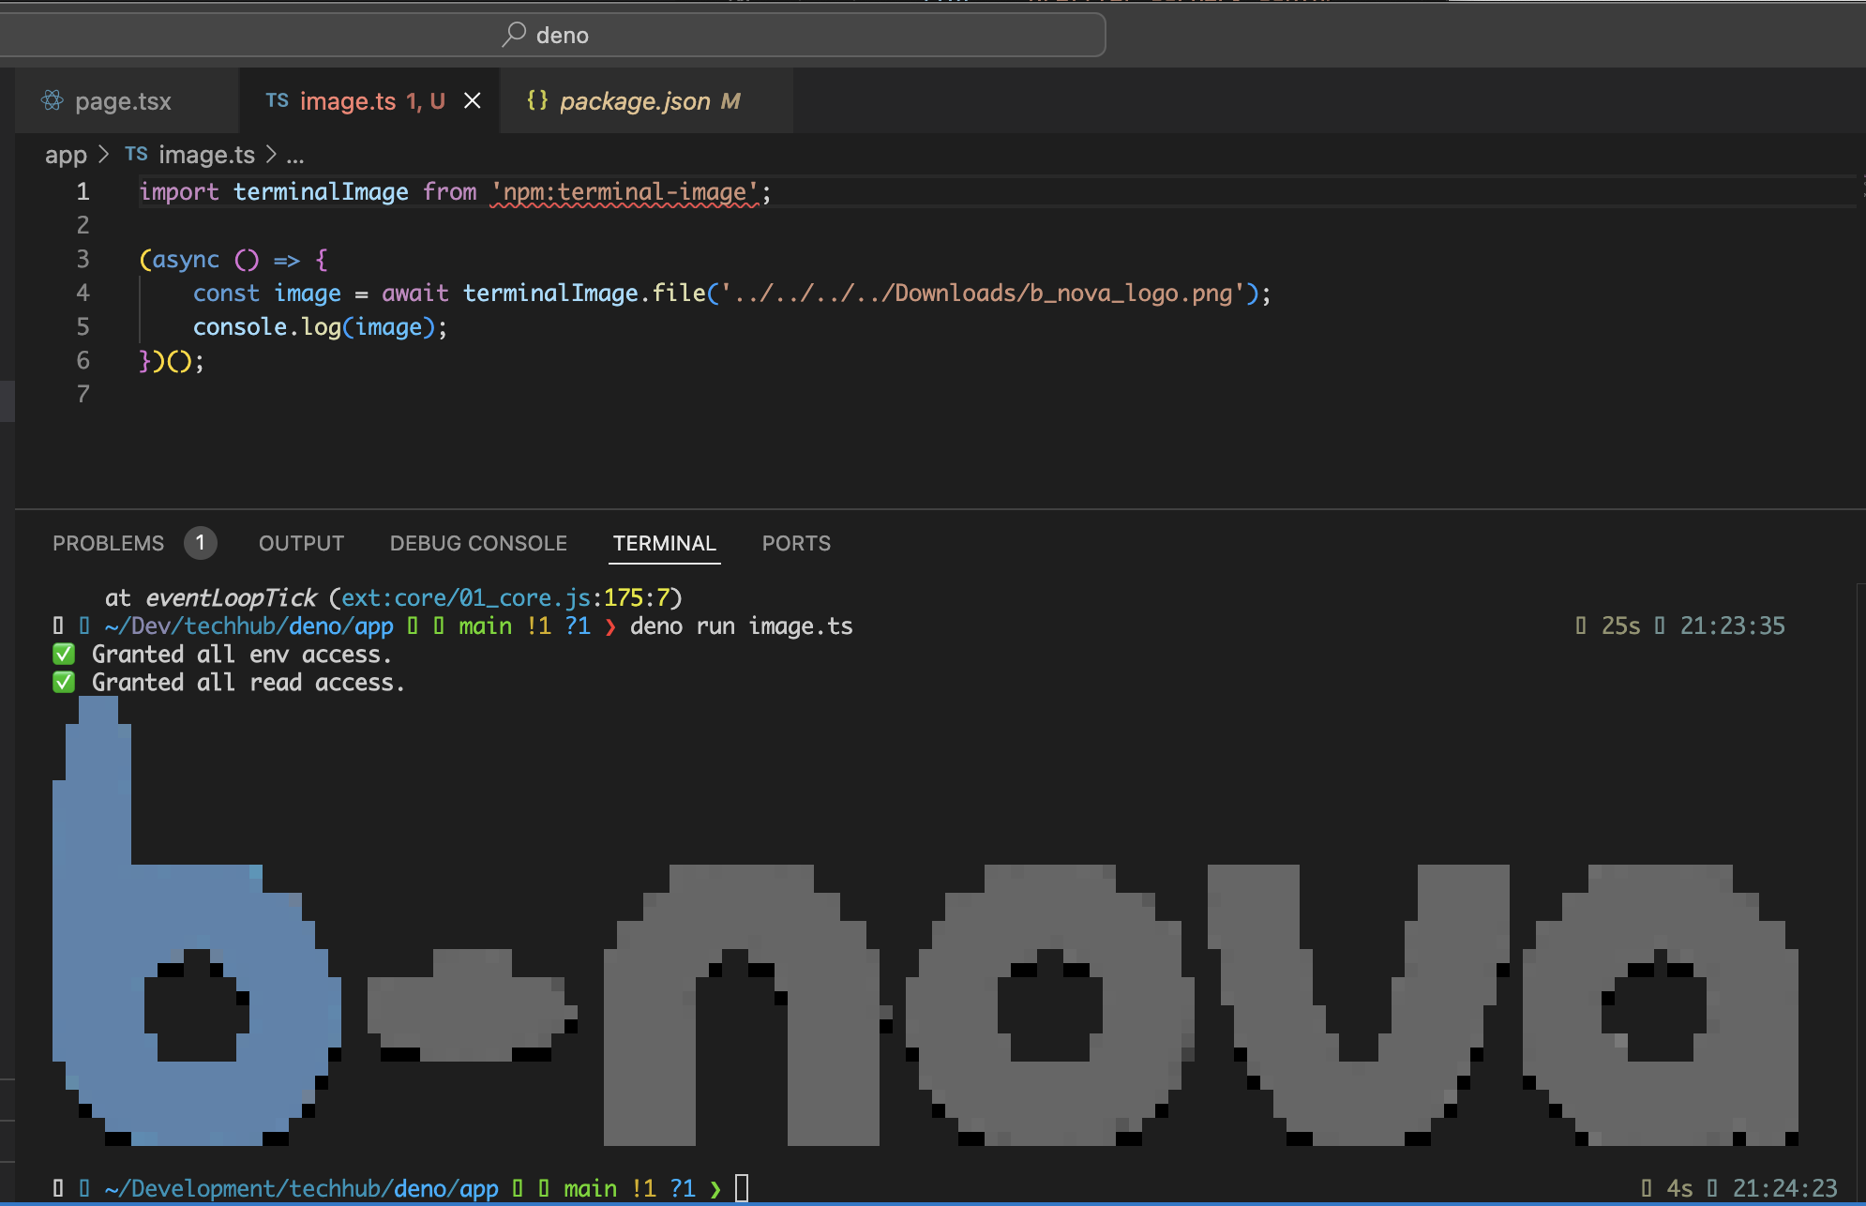Click the b_nova_logo.png path string
The height and width of the screenshot is (1206, 1866).
pyautogui.click(x=983, y=294)
